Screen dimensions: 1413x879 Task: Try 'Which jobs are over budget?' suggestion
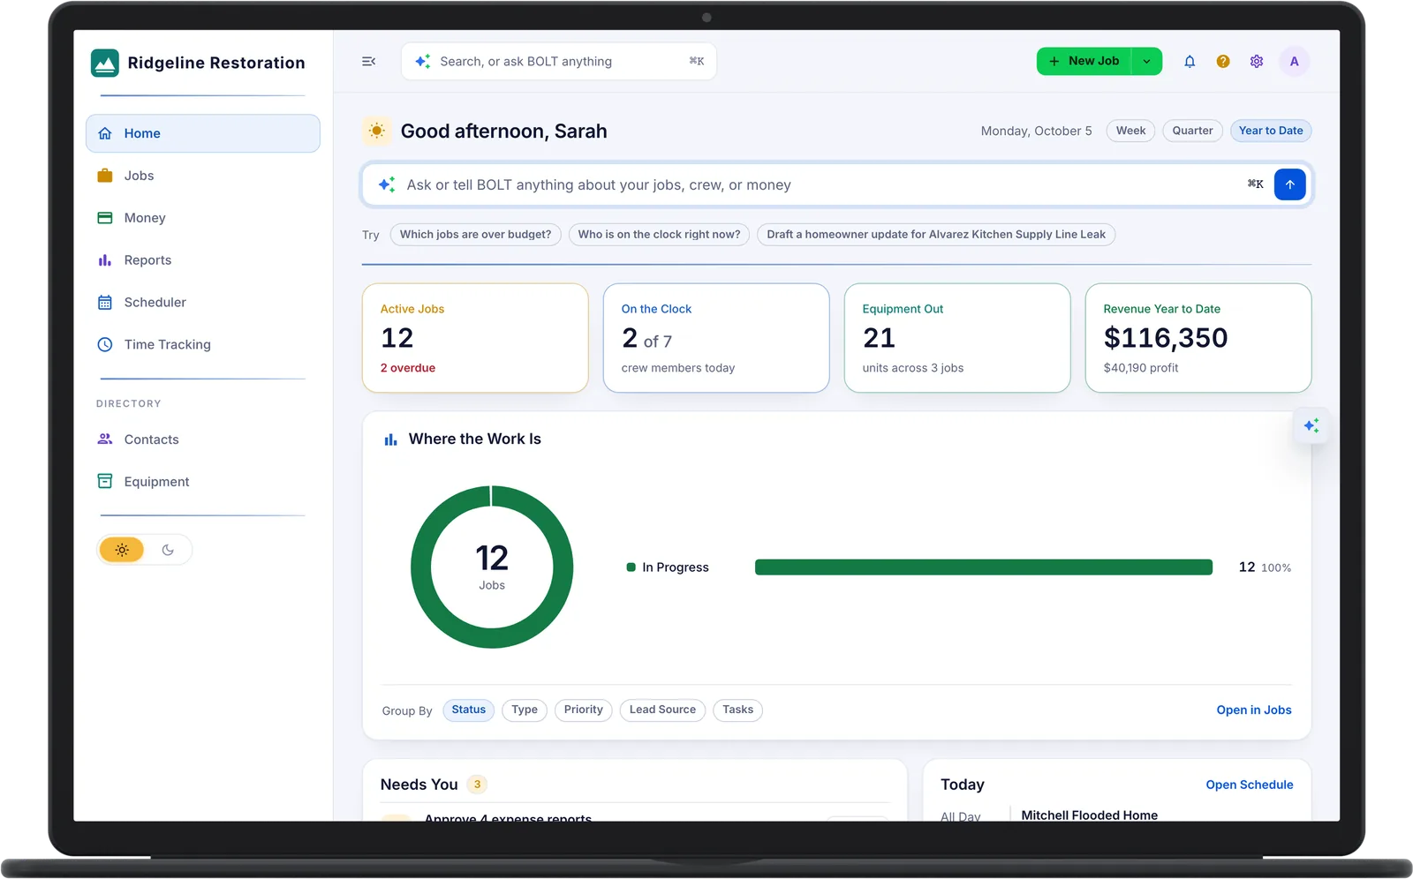[x=475, y=235]
